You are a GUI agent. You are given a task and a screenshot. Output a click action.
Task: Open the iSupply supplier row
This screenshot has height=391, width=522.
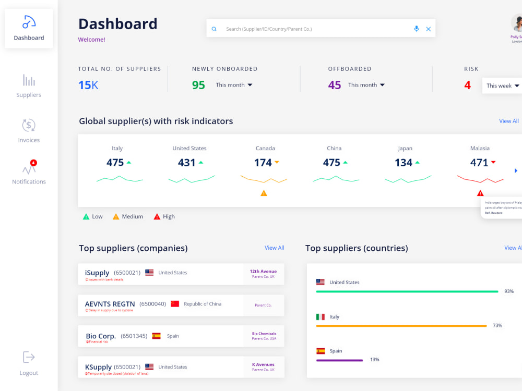coord(181,274)
